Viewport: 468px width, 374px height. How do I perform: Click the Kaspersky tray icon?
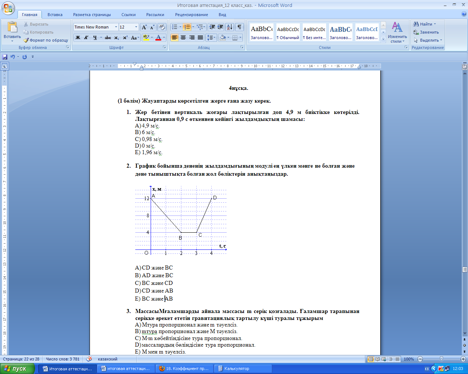(x=441, y=369)
